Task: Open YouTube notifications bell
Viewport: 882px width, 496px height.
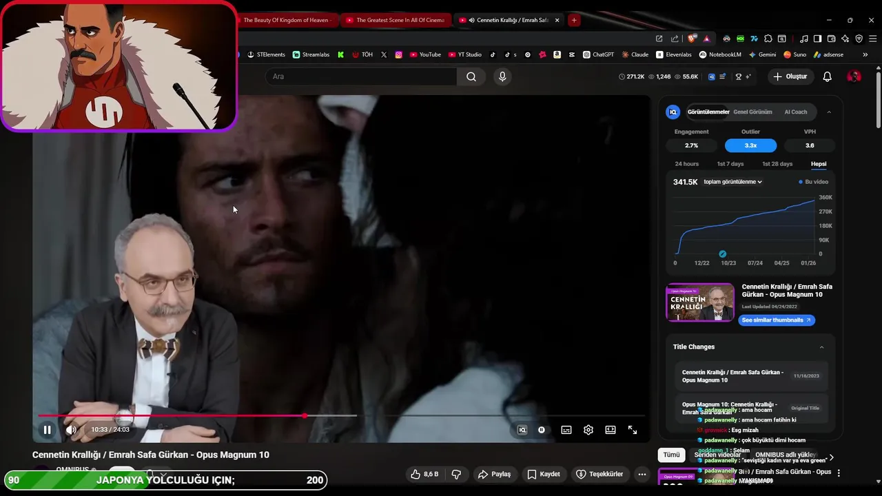Action: [x=828, y=76]
